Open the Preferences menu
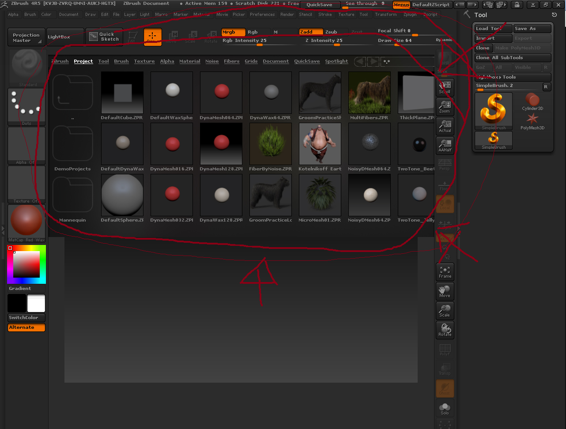This screenshot has height=429, width=566. (x=262, y=15)
